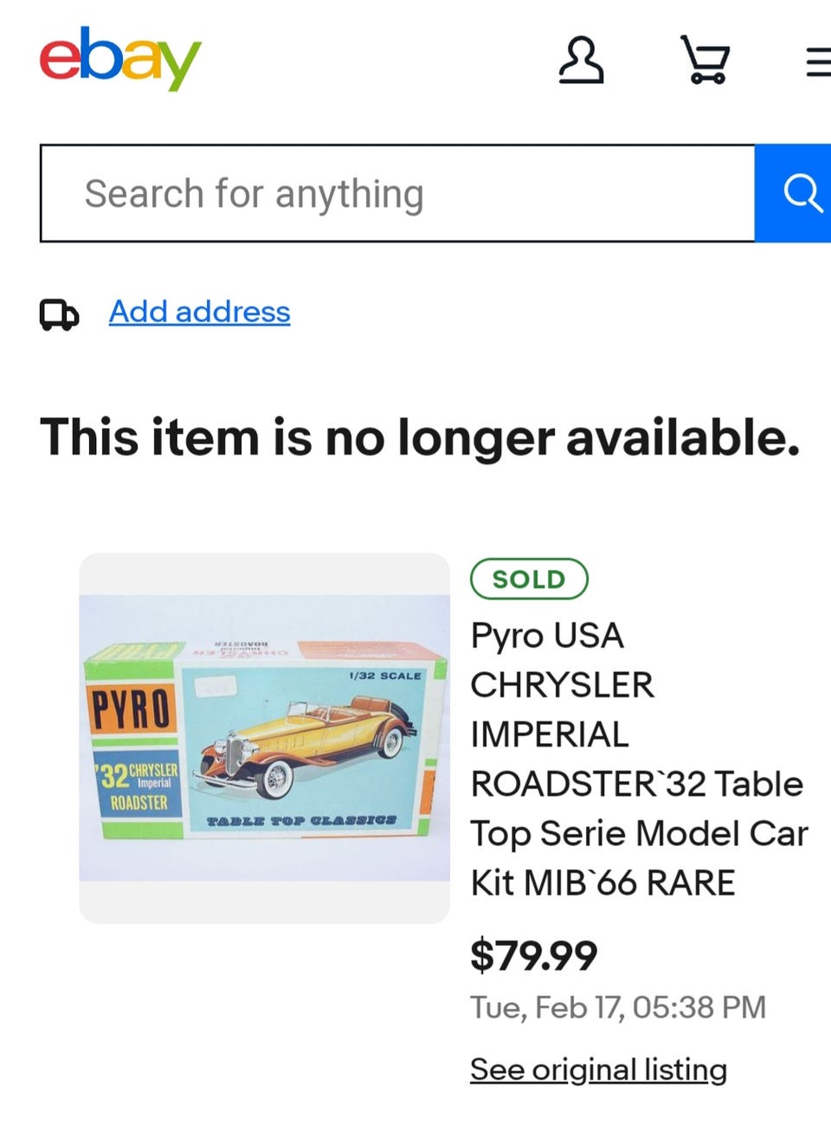Click the PYRO brand label on box
This screenshot has height=1138, width=831.
[x=132, y=709]
